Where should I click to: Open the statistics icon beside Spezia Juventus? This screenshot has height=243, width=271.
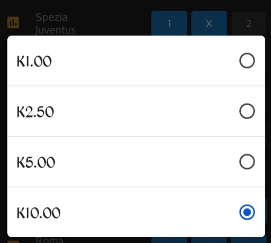tap(13, 22)
